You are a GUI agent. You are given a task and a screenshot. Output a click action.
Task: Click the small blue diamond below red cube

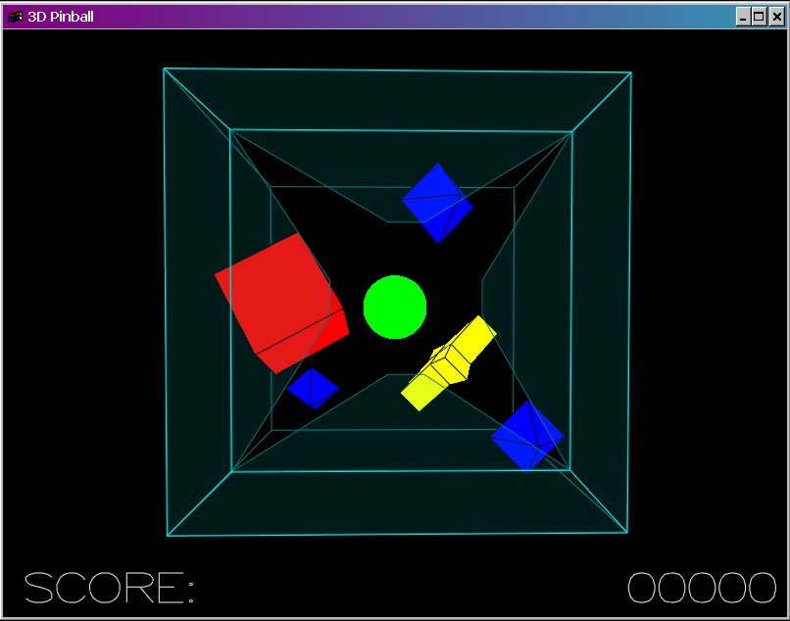(x=313, y=388)
